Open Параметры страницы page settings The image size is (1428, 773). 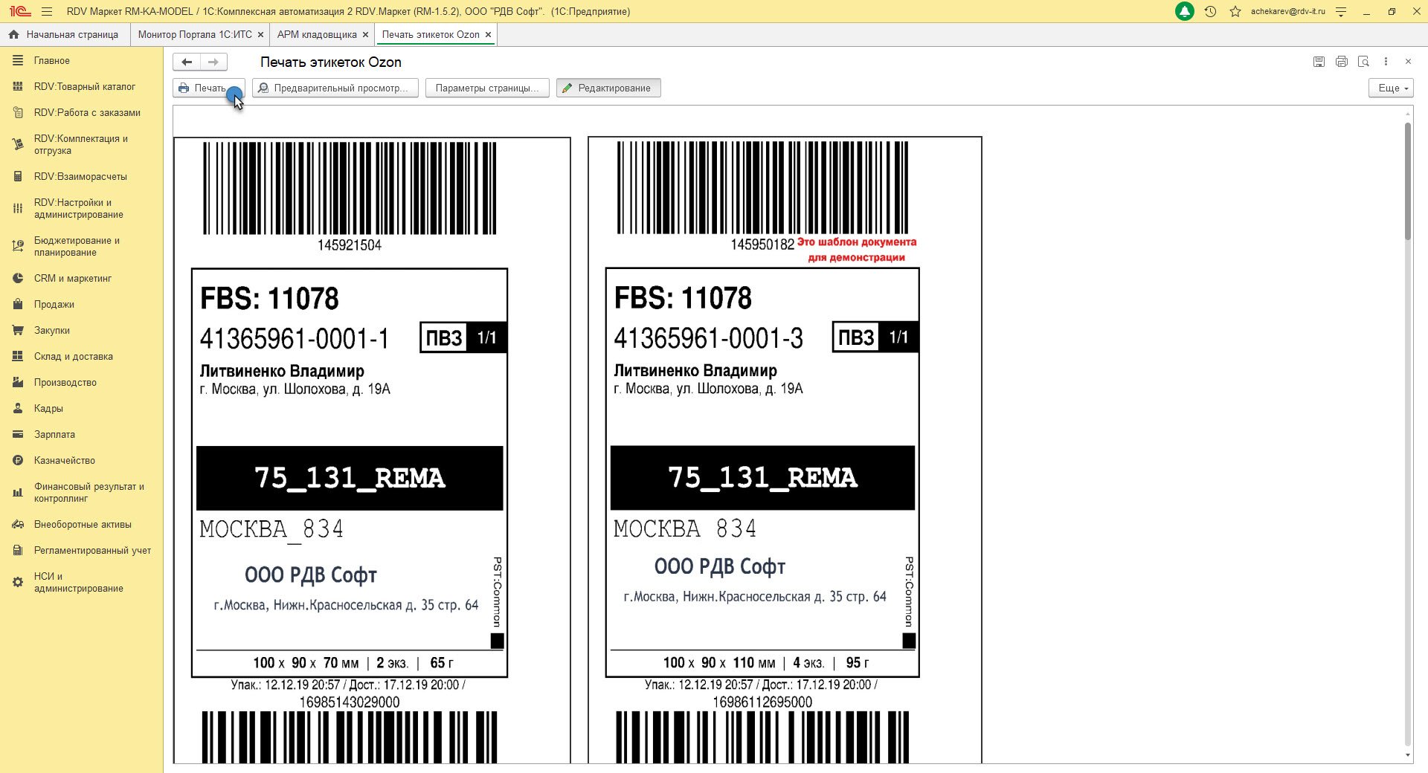[x=486, y=88]
